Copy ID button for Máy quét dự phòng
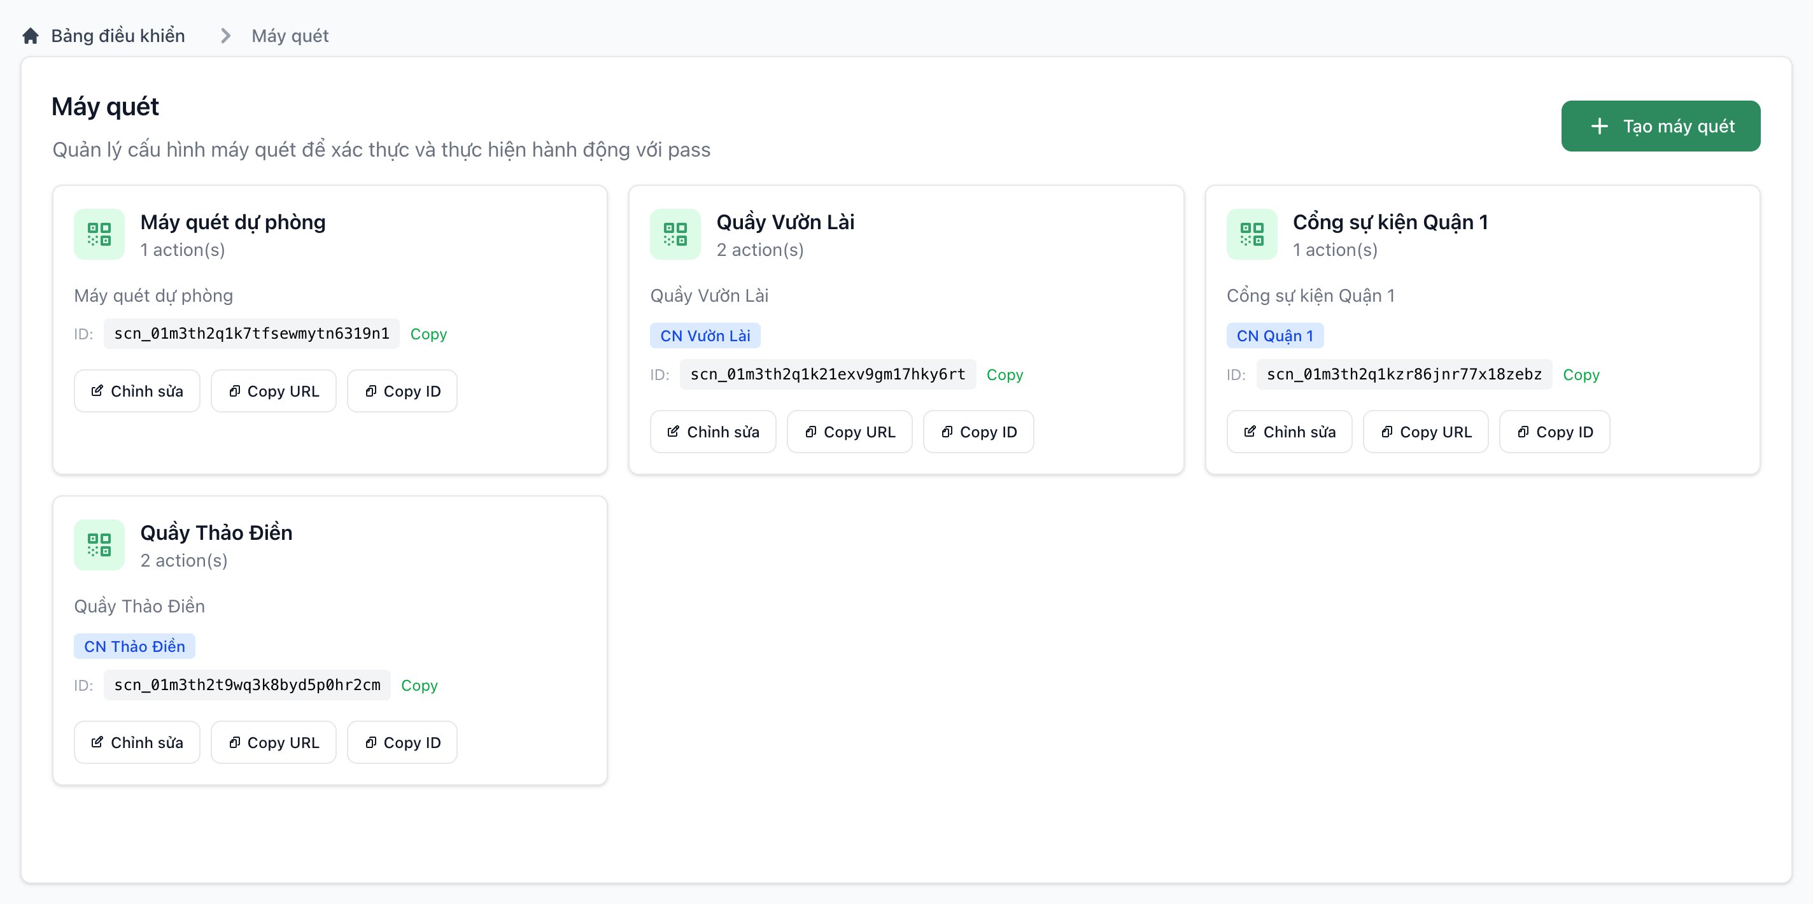This screenshot has width=1813, height=904. (x=402, y=391)
